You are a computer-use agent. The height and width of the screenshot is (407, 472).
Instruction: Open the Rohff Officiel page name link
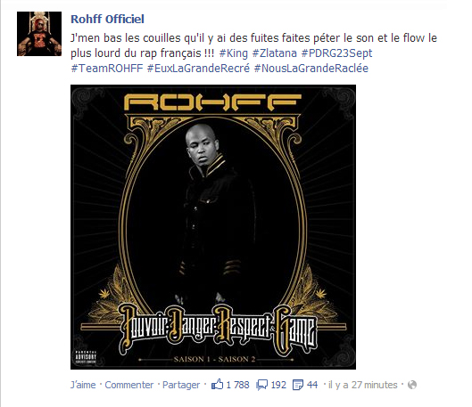coord(107,20)
